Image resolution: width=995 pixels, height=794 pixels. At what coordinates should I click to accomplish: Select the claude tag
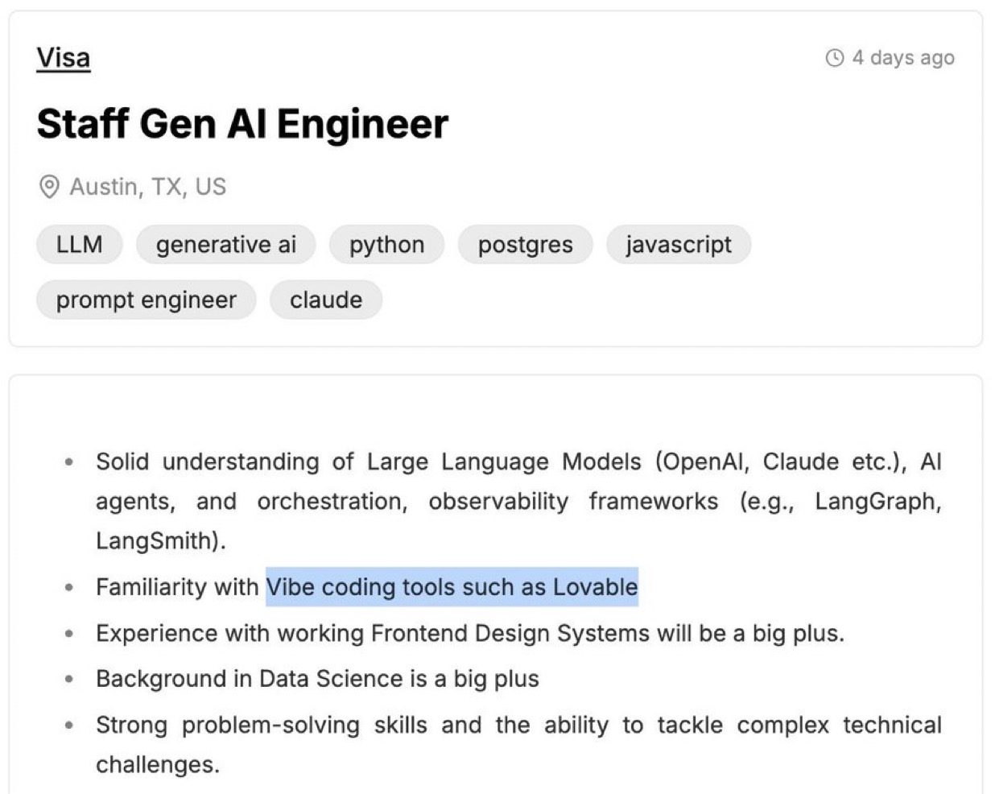(x=325, y=300)
